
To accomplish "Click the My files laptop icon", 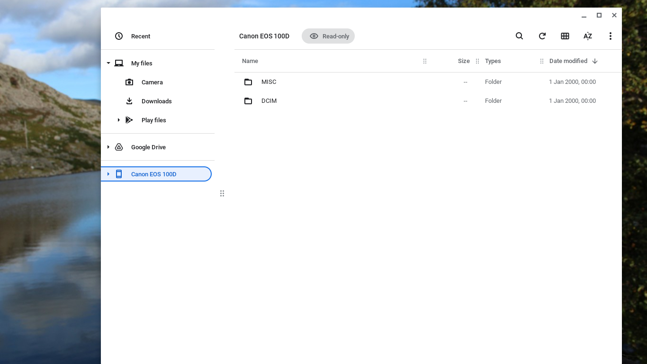I will click(x=119, y=63).
